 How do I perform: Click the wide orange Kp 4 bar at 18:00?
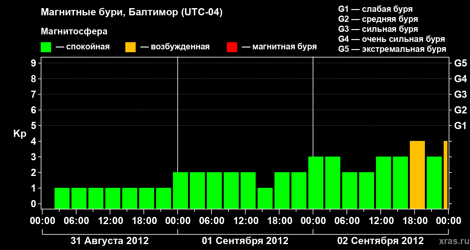[x=417, y=175]
